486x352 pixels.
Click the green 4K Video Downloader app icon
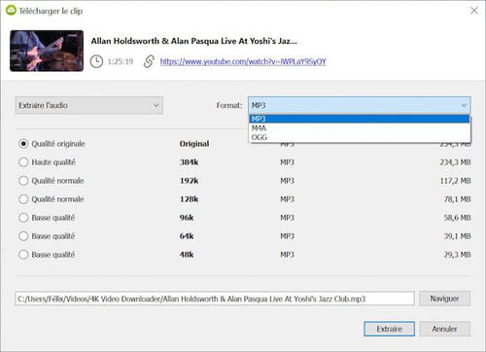pyautogui.click(x=11, y=11)
